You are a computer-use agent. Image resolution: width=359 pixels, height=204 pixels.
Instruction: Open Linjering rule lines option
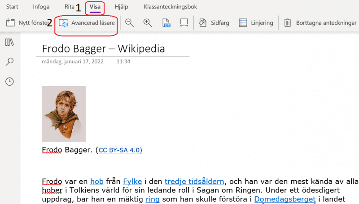click(256, 23)
